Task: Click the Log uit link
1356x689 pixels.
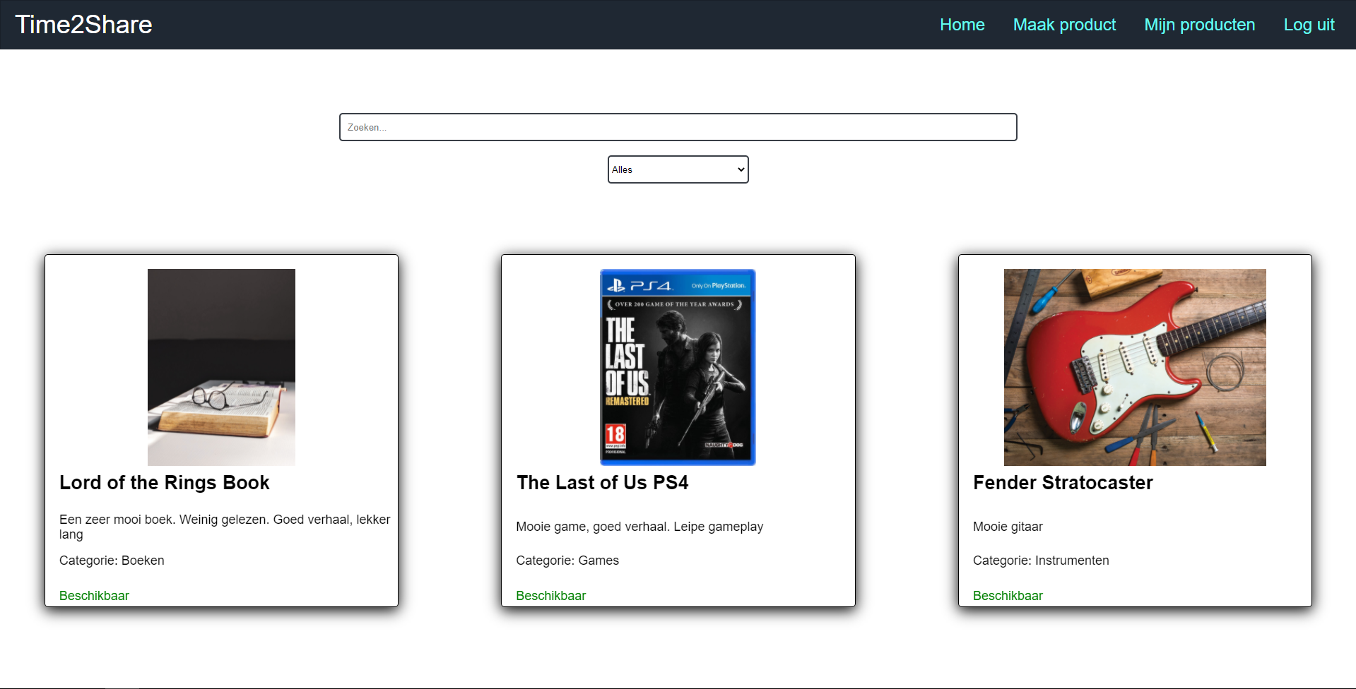Action: 1309,25
